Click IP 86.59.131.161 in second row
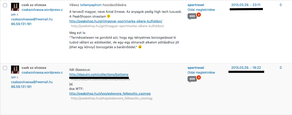Screen dimensions: 292x115 (21, 87)
